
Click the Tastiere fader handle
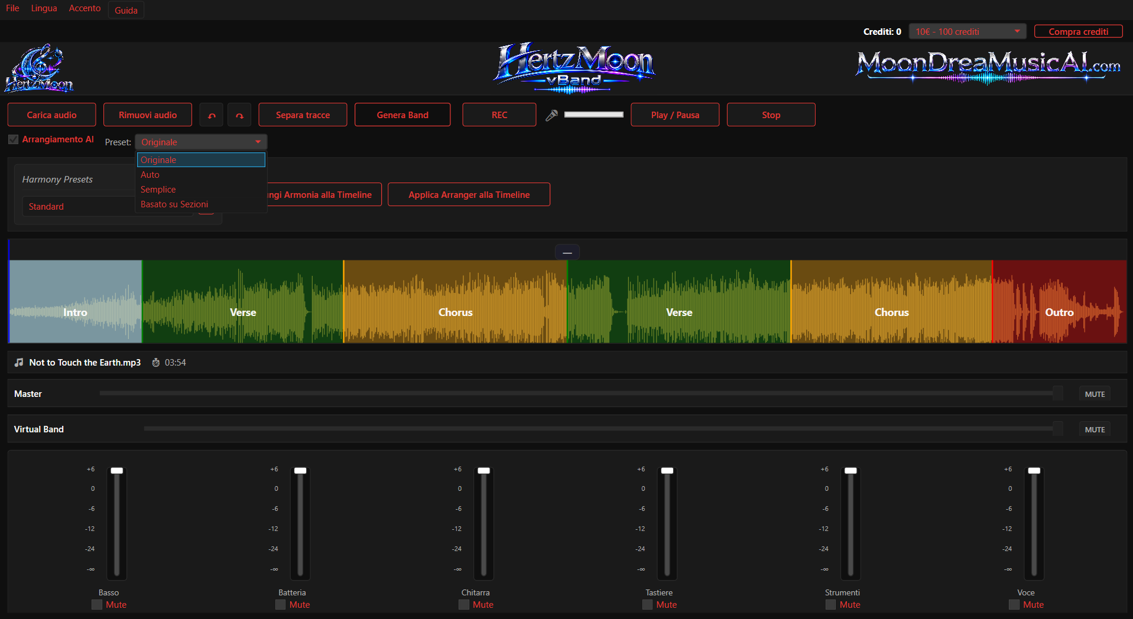[x=667, y=471]
